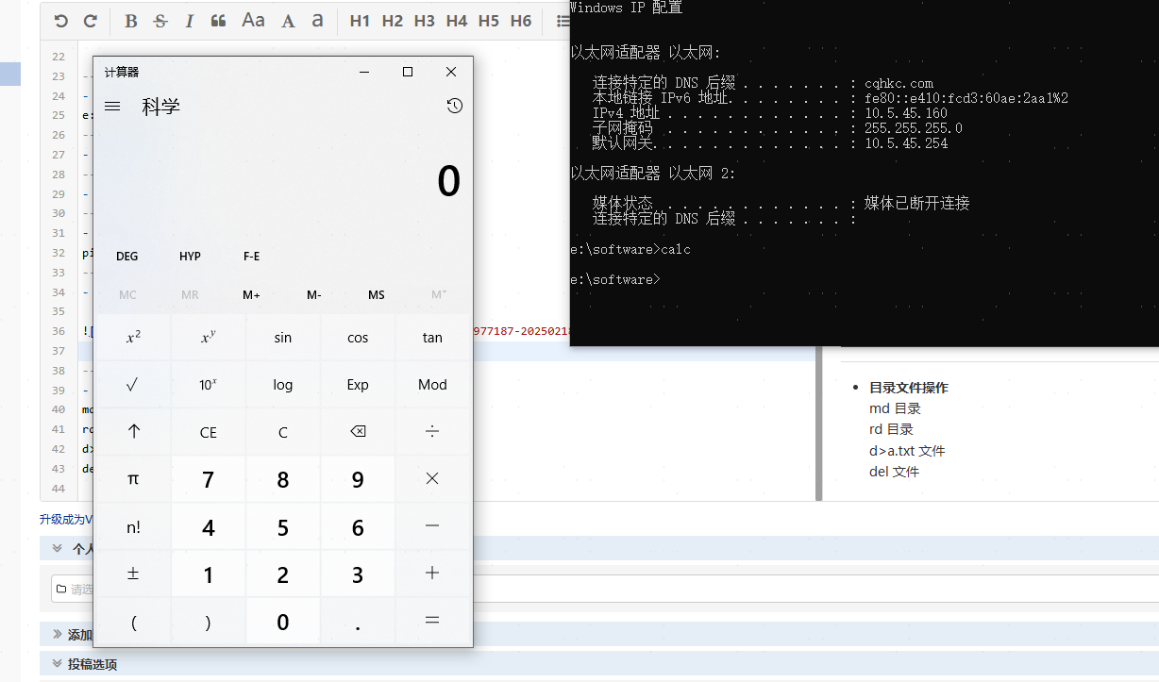This screenshot has width=1159, height=682.
Task: Click the division operator key
Action: (x=432, y=432)
